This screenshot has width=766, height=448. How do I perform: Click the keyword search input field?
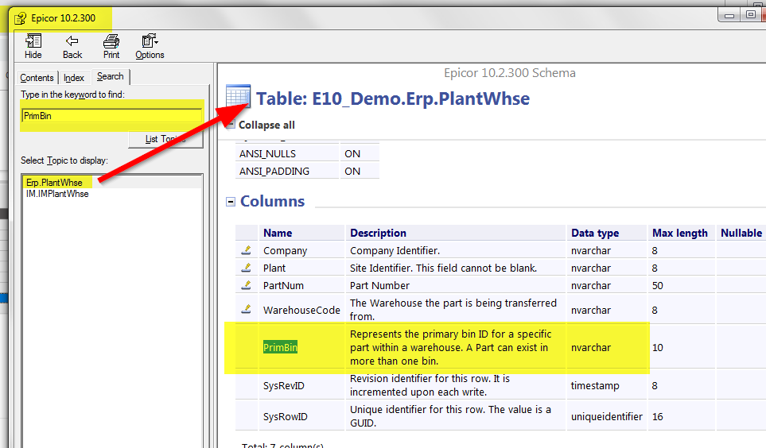(112, 116)
